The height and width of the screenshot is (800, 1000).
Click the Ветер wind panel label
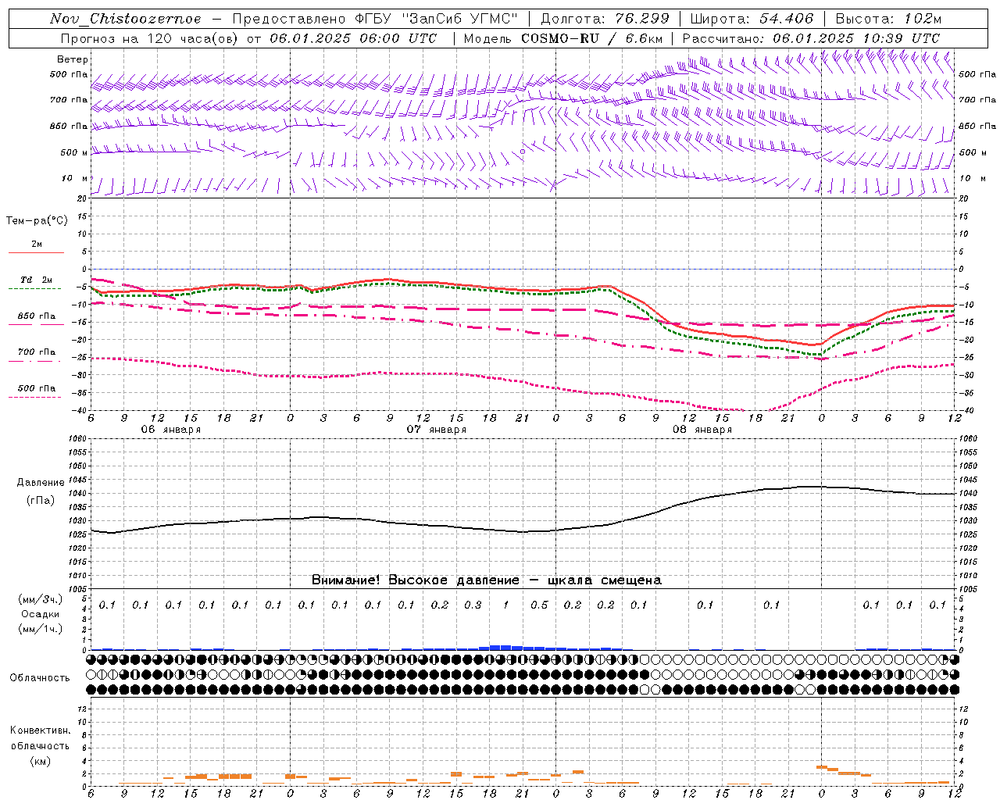click(73, 59)
